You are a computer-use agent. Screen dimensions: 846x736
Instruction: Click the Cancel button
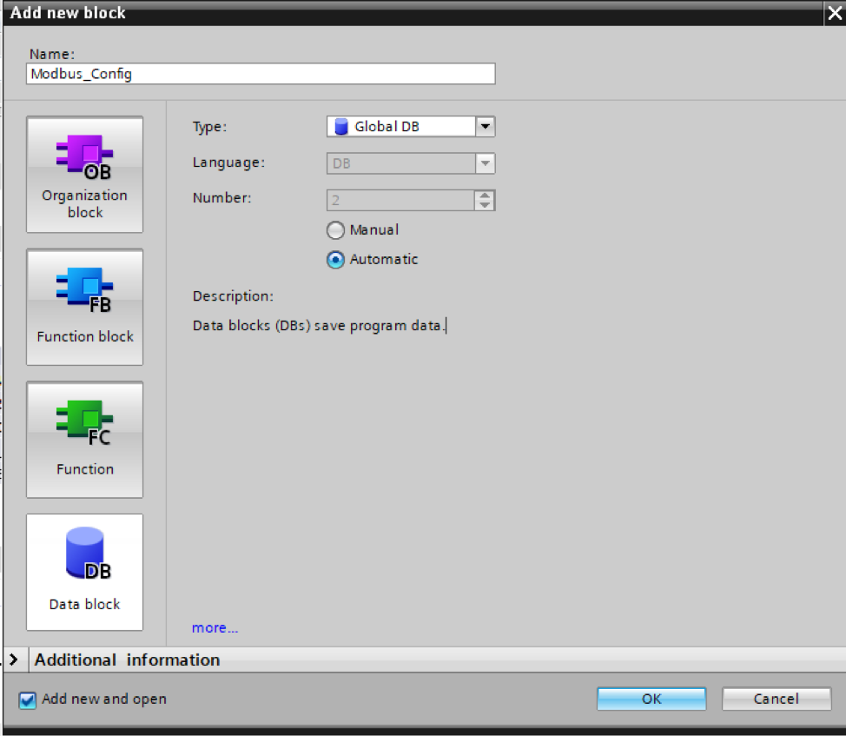pos(777,699)
